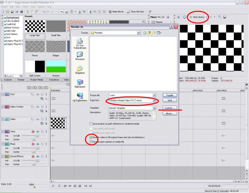Open the Options menu
Screen dimensions: 249x193
(x=41, y=7)
